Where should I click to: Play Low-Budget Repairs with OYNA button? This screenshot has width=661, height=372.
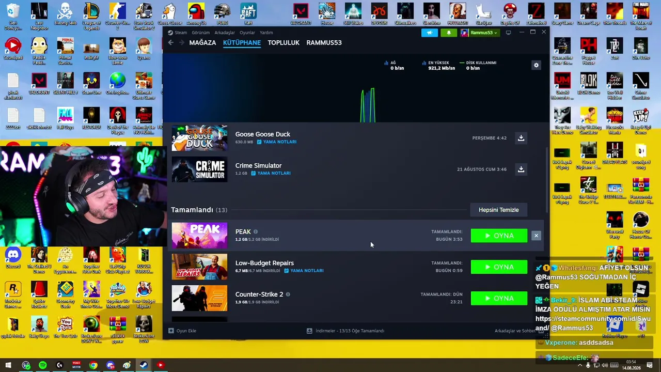point(499,267)
